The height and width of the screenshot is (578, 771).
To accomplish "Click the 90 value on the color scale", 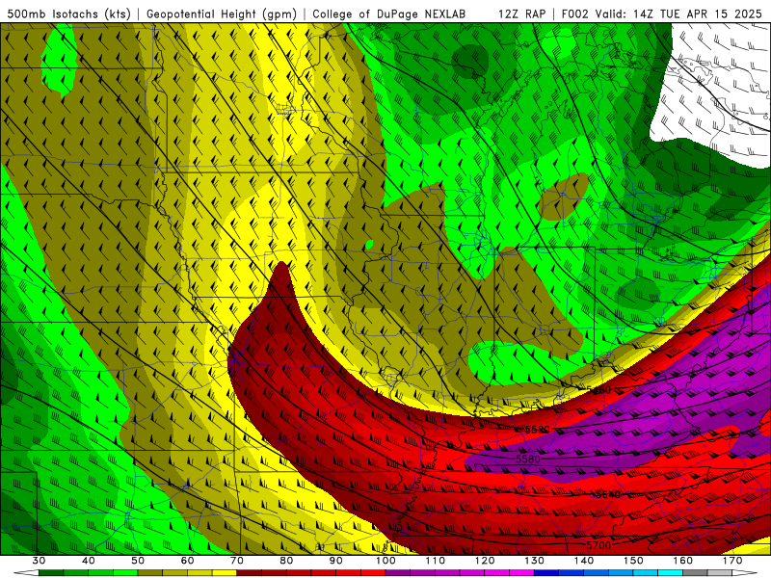I will [x=336, y=561].
